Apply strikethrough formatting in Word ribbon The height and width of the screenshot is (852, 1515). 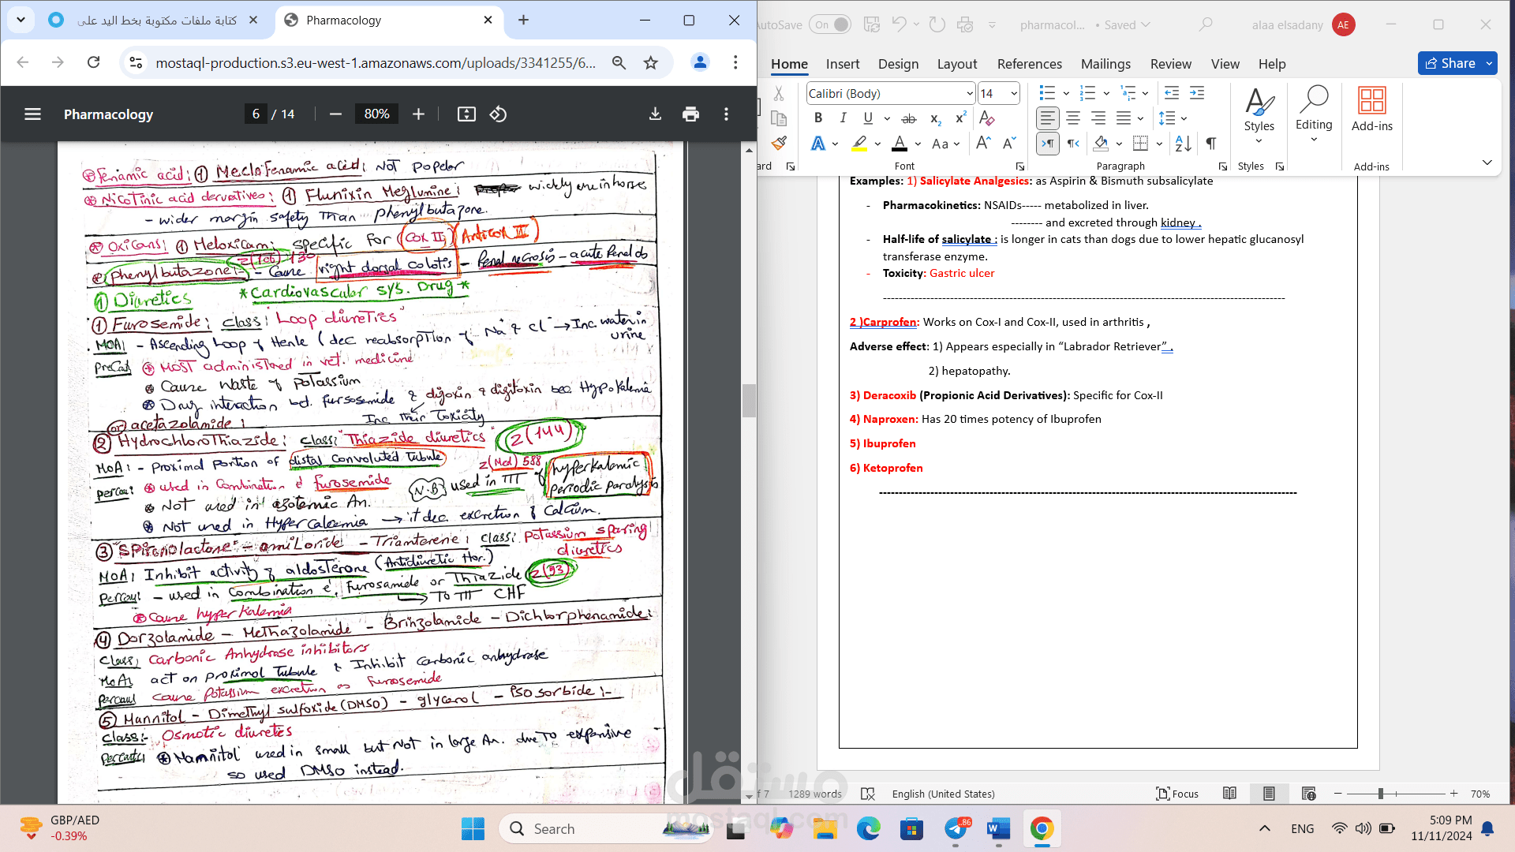(909, 118)
